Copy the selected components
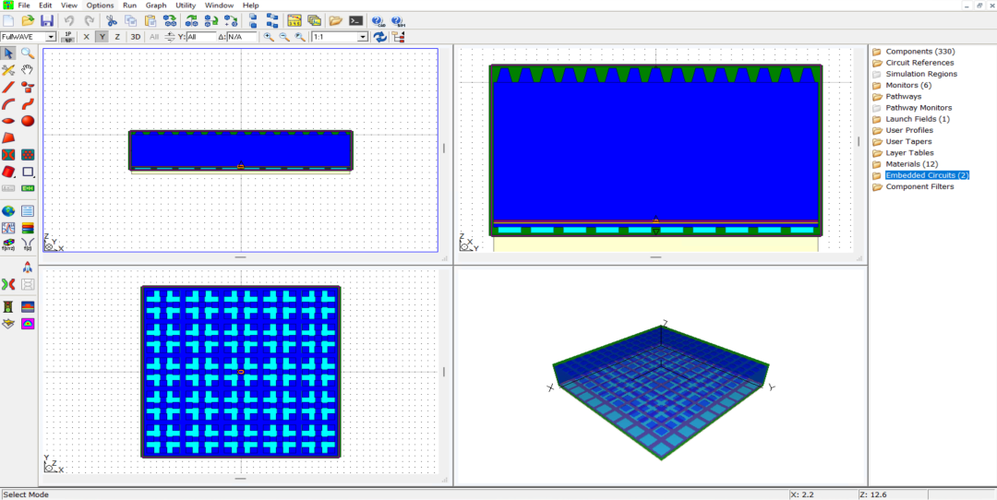 point(130,20)
